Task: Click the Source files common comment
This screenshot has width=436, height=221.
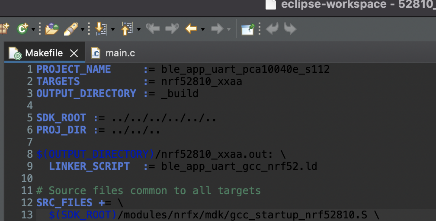Action: tap(148, 191)
